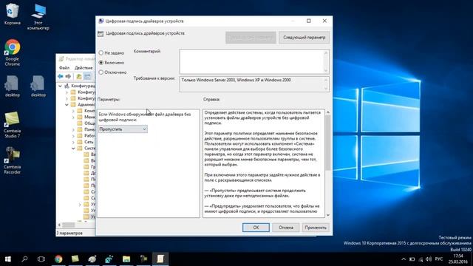Screen dimensions: 473x266
Task: Select the Camtasia Studio 7 desktop shortcut
Action: click(x=13, y=125)
